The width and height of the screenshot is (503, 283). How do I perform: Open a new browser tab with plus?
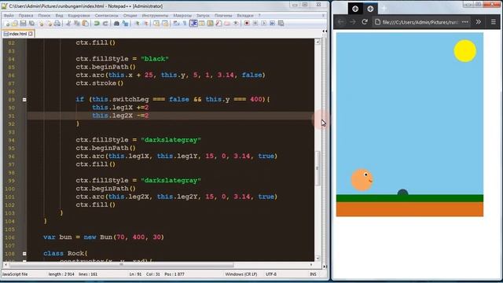(384, 9)
